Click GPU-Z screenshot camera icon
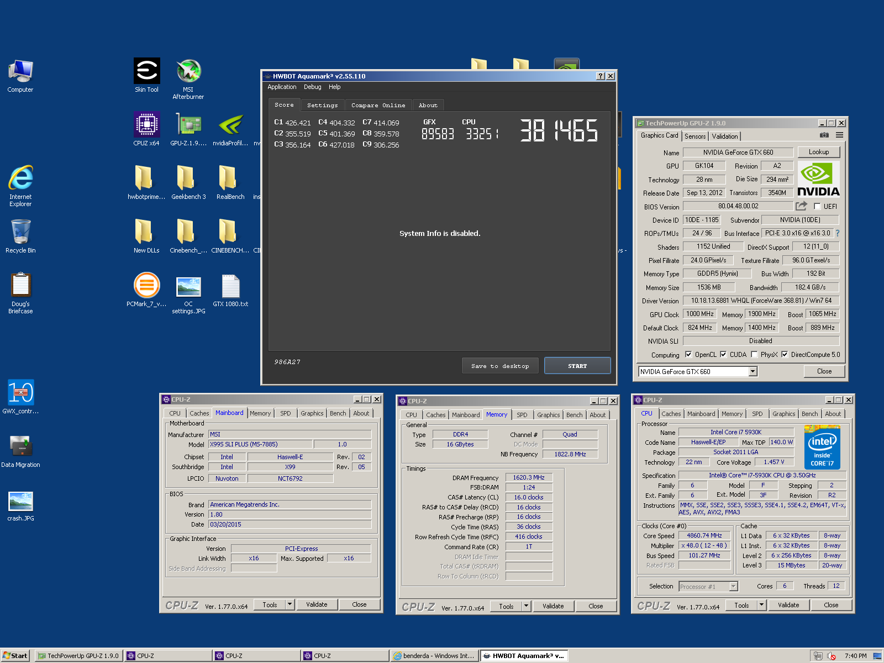This screenshot has height=663, width=884. pyautogui.click(x=824, y=135)
